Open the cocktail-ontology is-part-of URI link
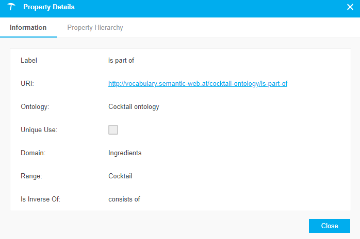The height and width of the screenshot is (239, 360). coord(198,83)
